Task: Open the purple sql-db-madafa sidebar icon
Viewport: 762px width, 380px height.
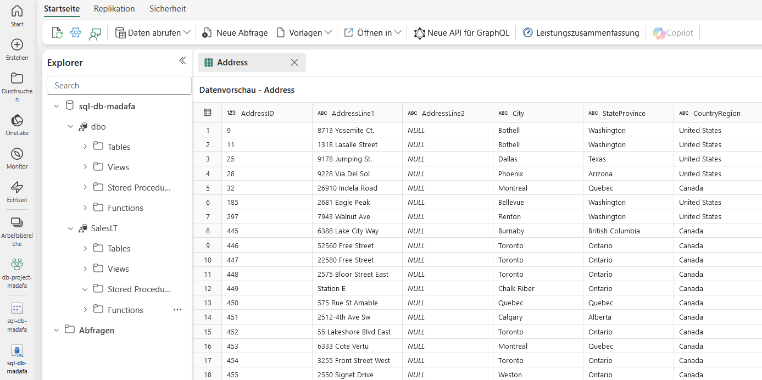Action: tap(17, 308)
